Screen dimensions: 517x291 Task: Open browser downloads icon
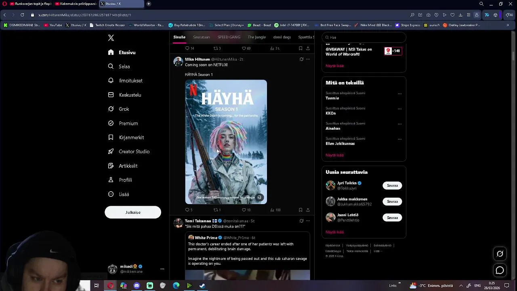(x=460, y=15)
